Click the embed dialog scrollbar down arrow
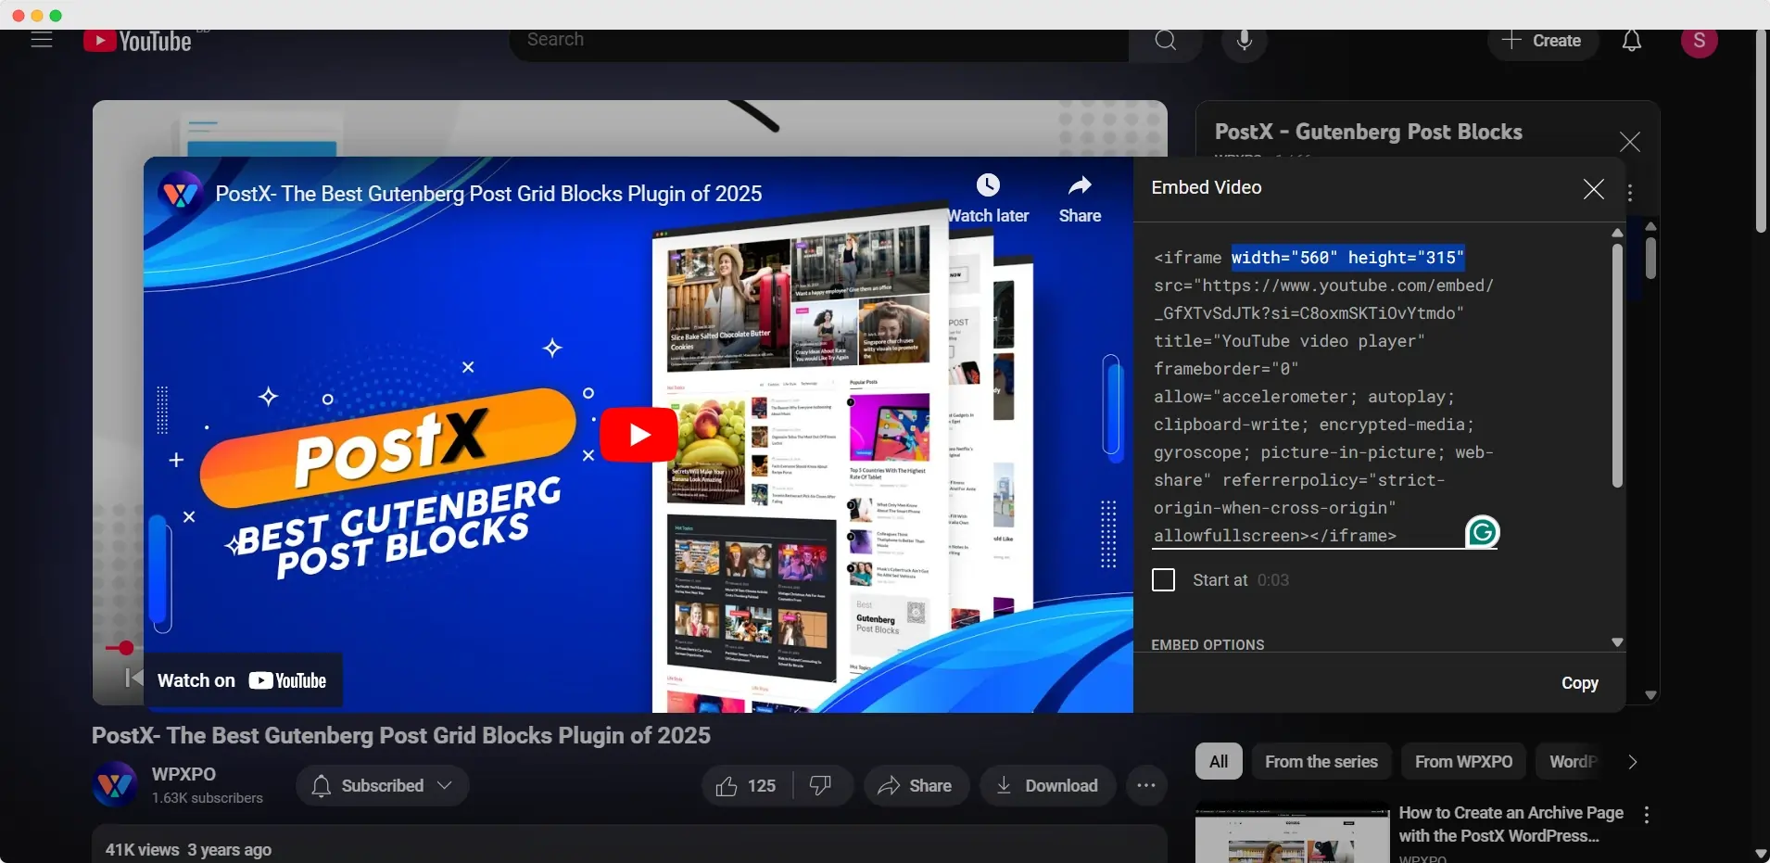Image resolution: width=1770 pixels, height=863 pixels. 1617,642
